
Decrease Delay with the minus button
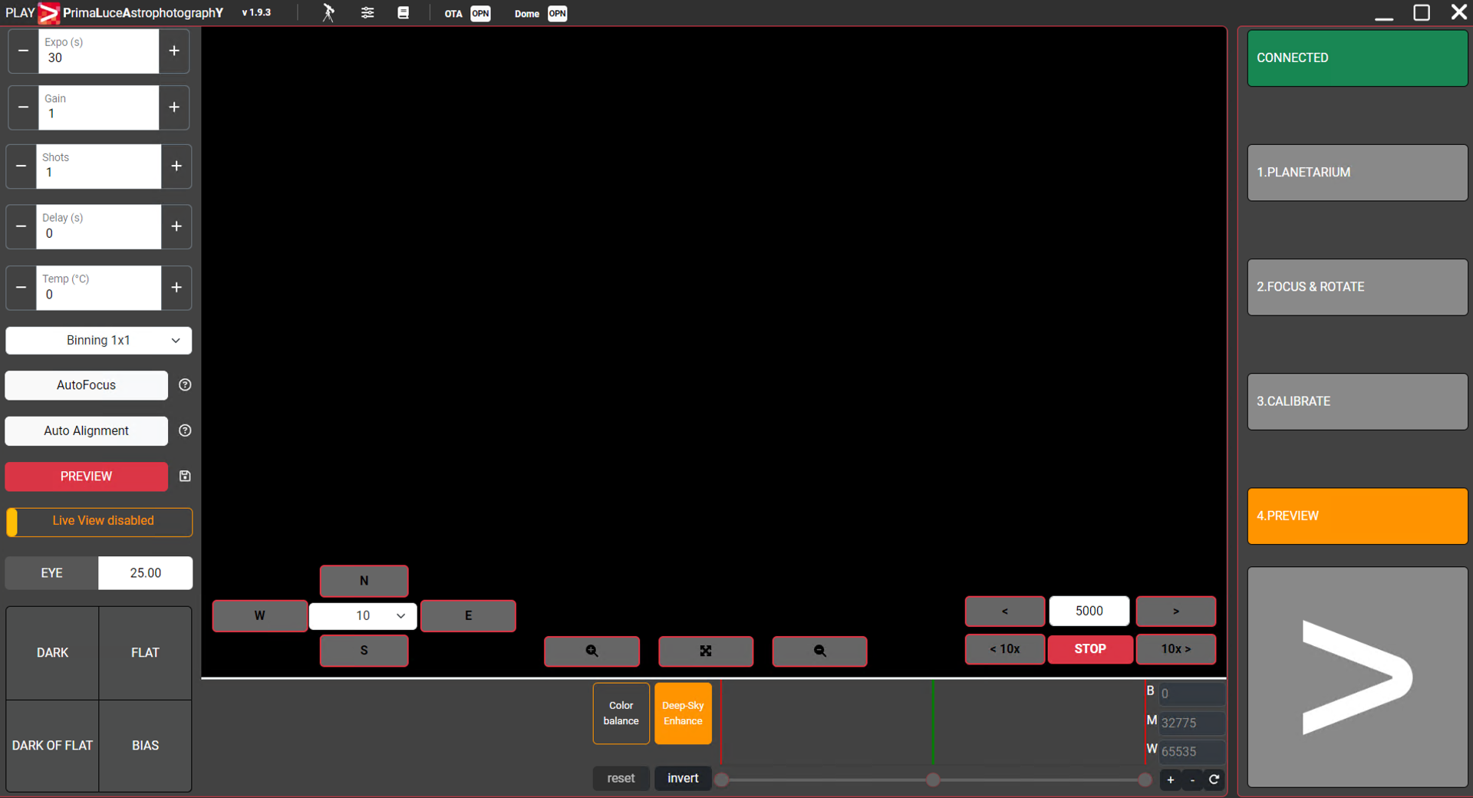(x=21, y=226)
